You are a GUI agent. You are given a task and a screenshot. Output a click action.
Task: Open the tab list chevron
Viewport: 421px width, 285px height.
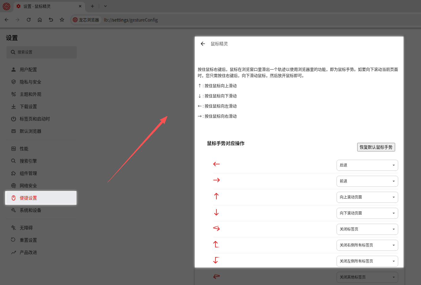pos(105,6)
